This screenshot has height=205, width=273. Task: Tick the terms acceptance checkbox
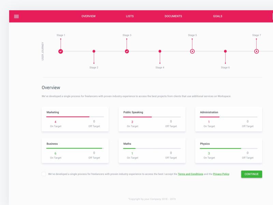tap(44, 174)
